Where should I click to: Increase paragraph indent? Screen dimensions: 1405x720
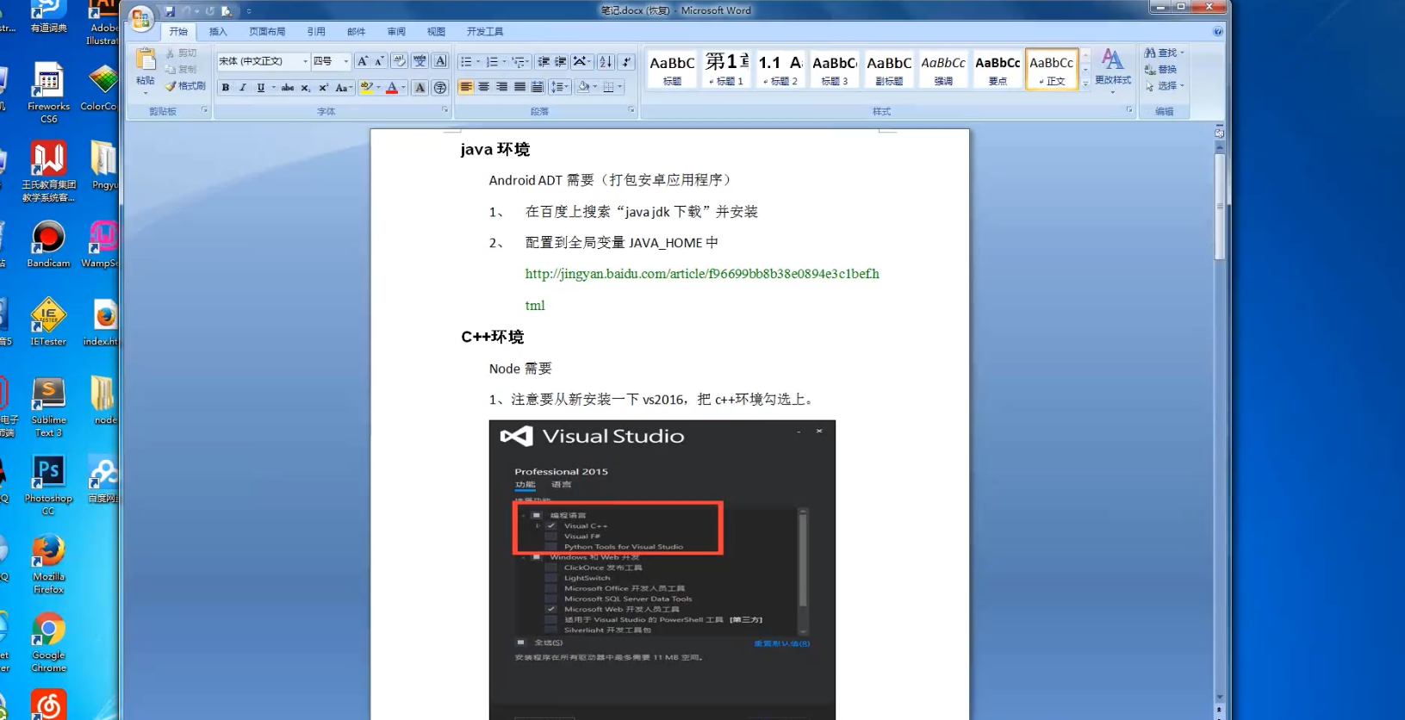pyautogui.click(x=561, y=61)
